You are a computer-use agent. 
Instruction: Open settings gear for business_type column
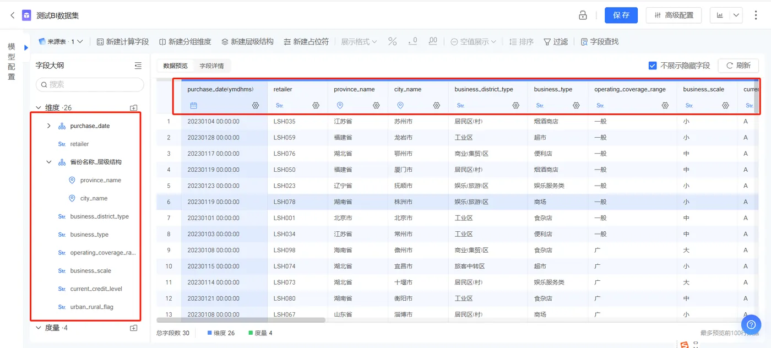576,105
